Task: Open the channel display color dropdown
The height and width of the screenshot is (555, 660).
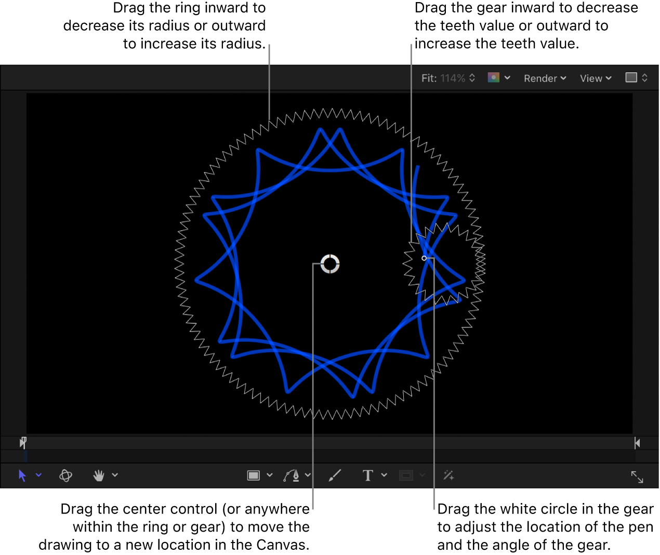Action: [x=498, y=78]
